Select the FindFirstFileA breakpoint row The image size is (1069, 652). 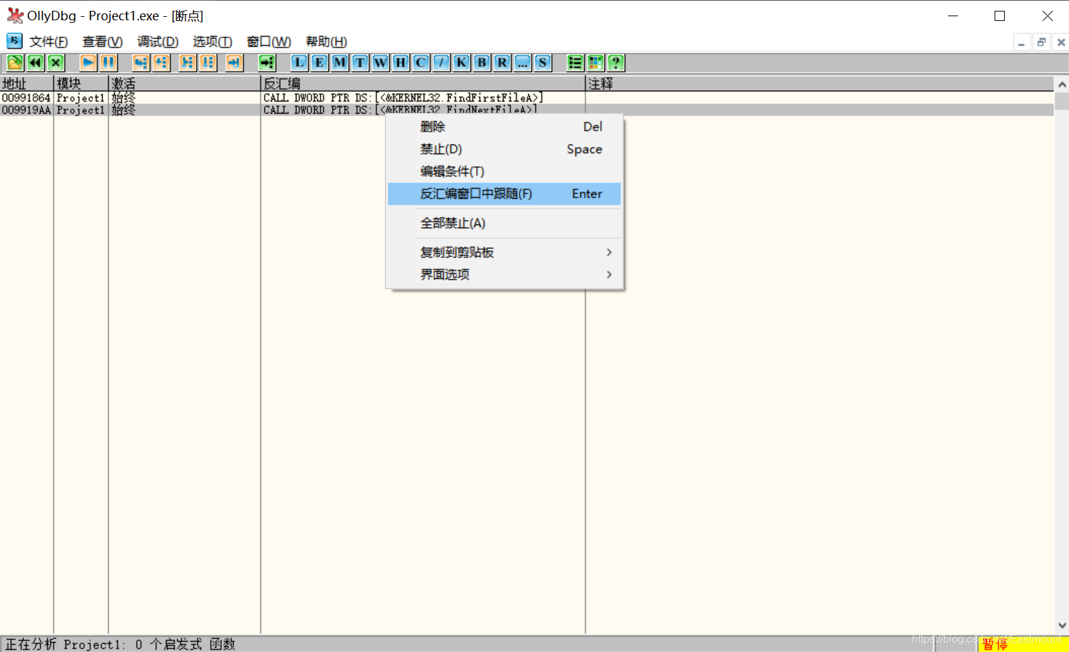click(x=526, y=98)
